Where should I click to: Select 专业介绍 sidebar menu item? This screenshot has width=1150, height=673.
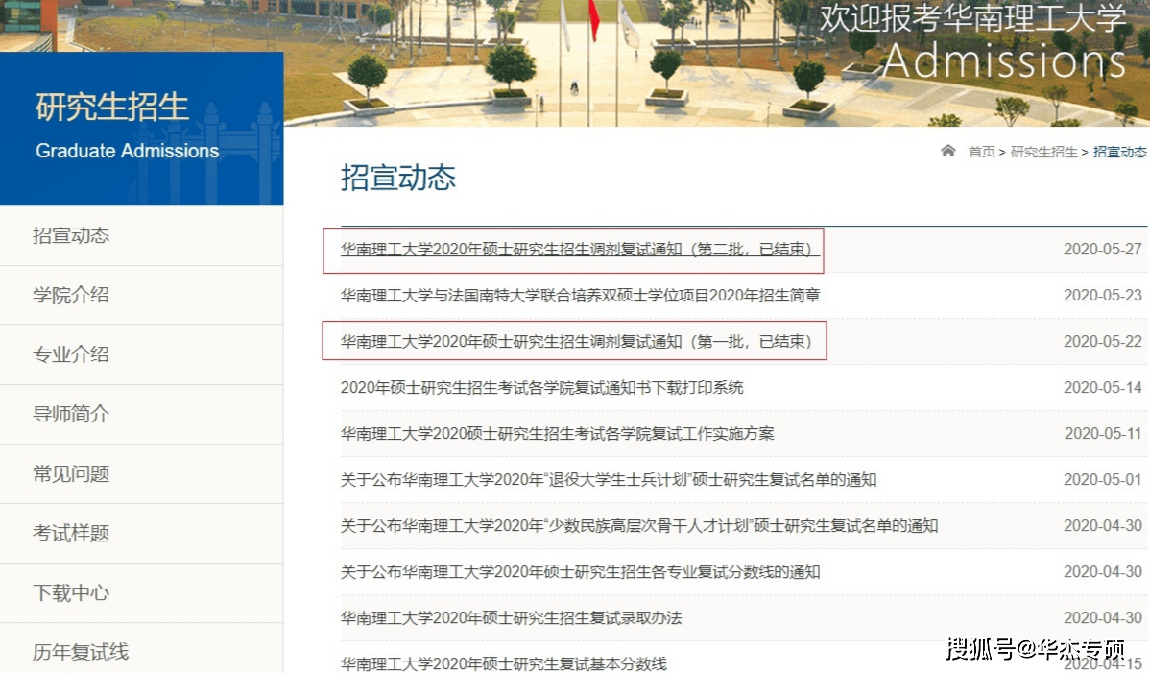(71, 354)
